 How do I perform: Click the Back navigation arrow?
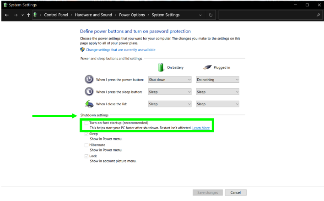coord(6,15)
